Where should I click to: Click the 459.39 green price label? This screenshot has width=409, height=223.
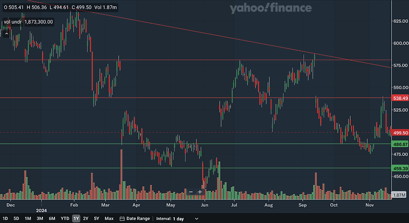[400, 168]
